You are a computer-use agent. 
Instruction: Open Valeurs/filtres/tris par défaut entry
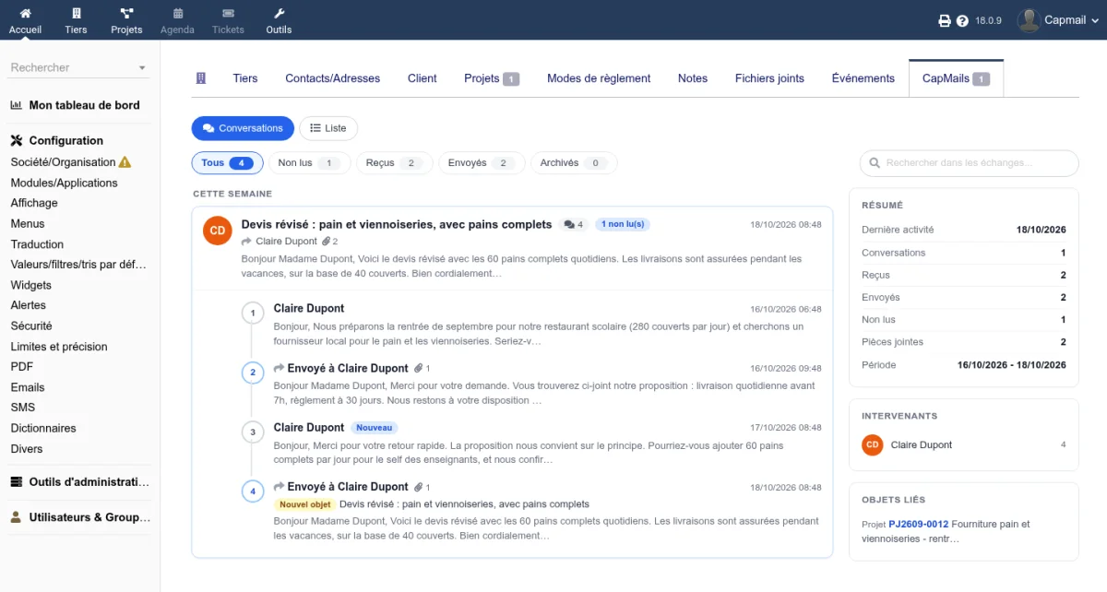click(78, 265)
